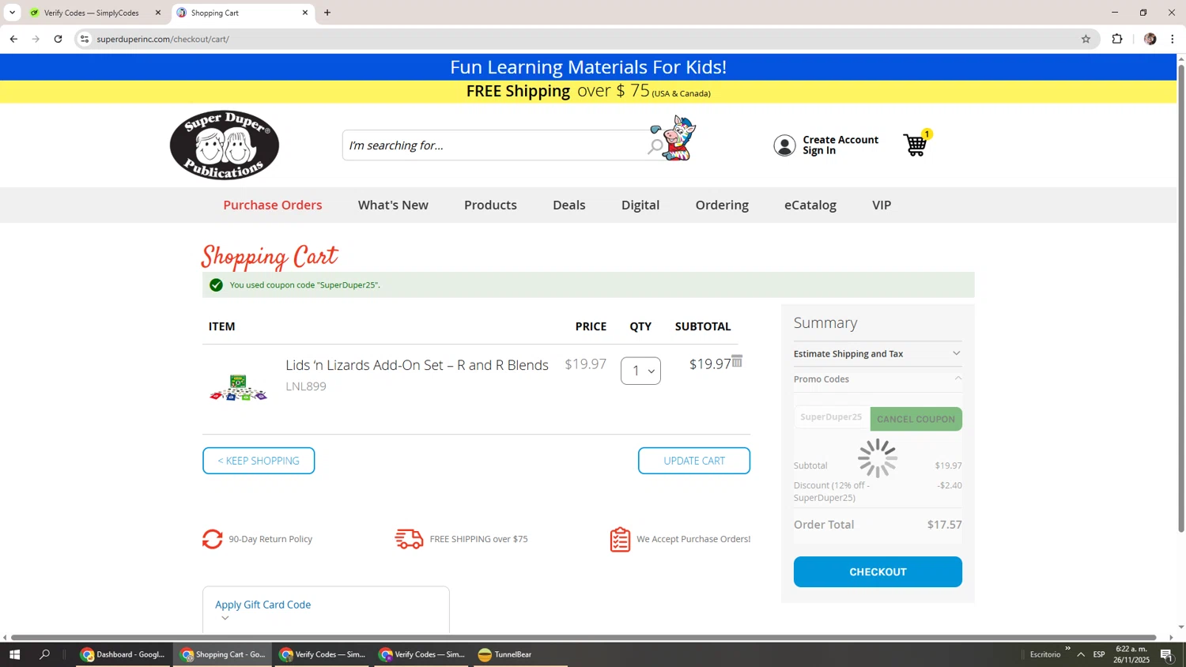
Task: Click the CANCEL COUPON button
Action: 916,419
